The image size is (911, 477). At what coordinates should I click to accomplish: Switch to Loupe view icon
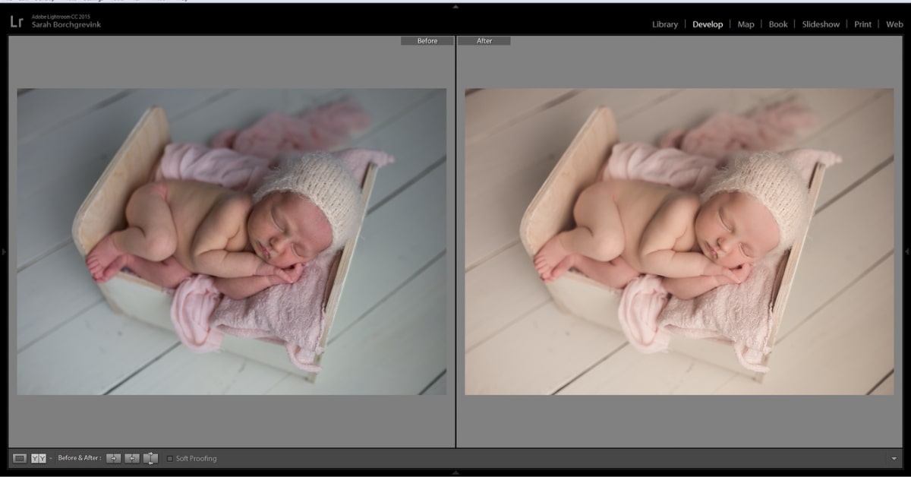[20, 458]
